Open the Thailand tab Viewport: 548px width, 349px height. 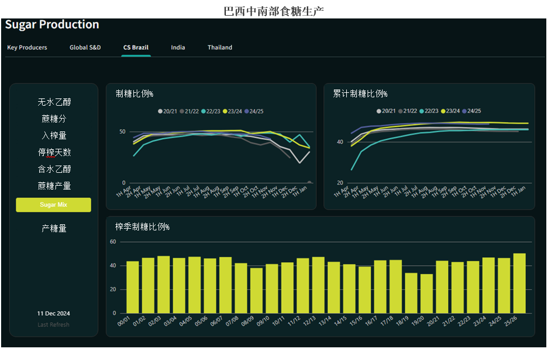[x=220, y=48]
